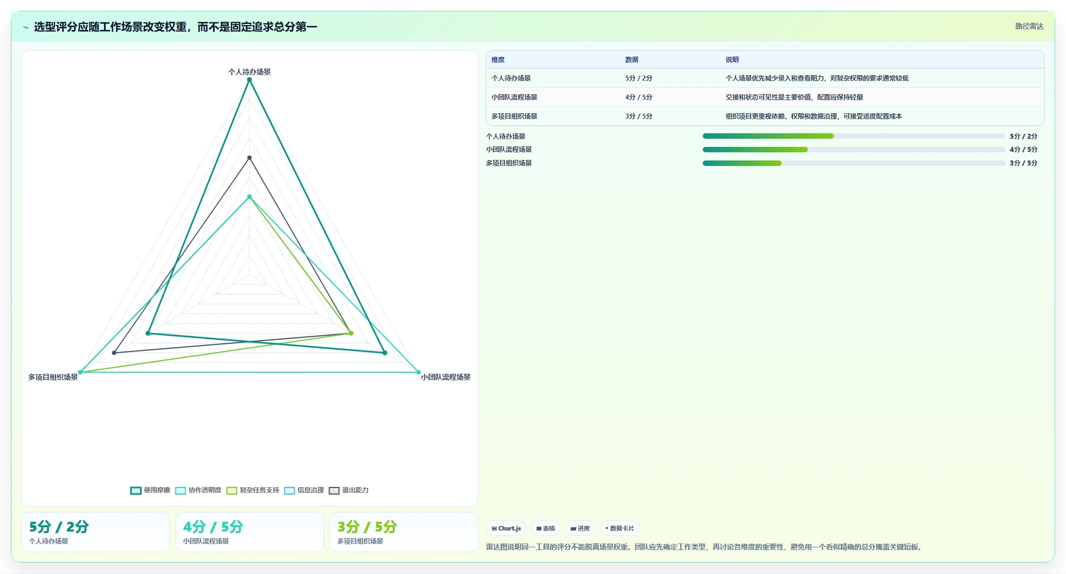Click the description starting 个人场景优先减少录入
The height and width of the screenshot is (574, 1066).
click(817, 78)
